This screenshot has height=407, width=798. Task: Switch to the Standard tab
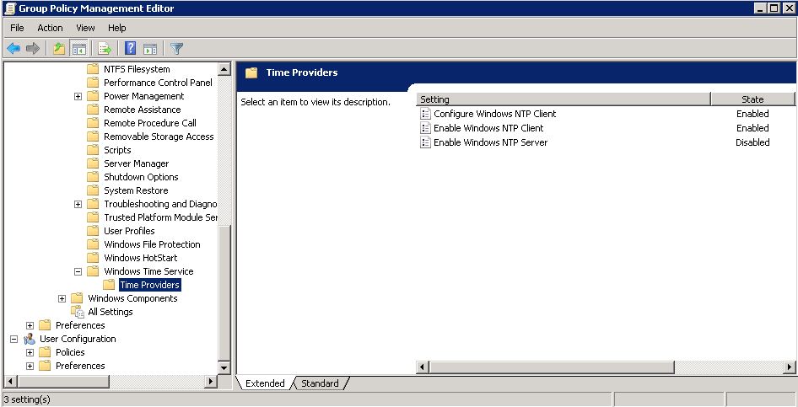[320, 383]
